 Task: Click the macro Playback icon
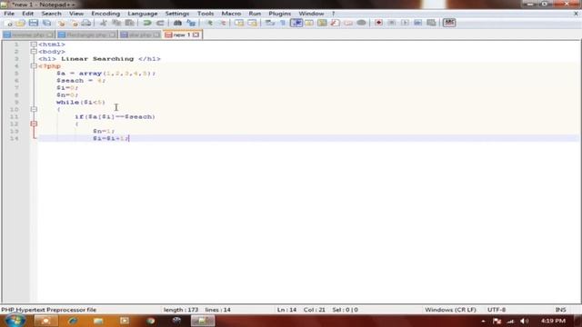point(405,23)
